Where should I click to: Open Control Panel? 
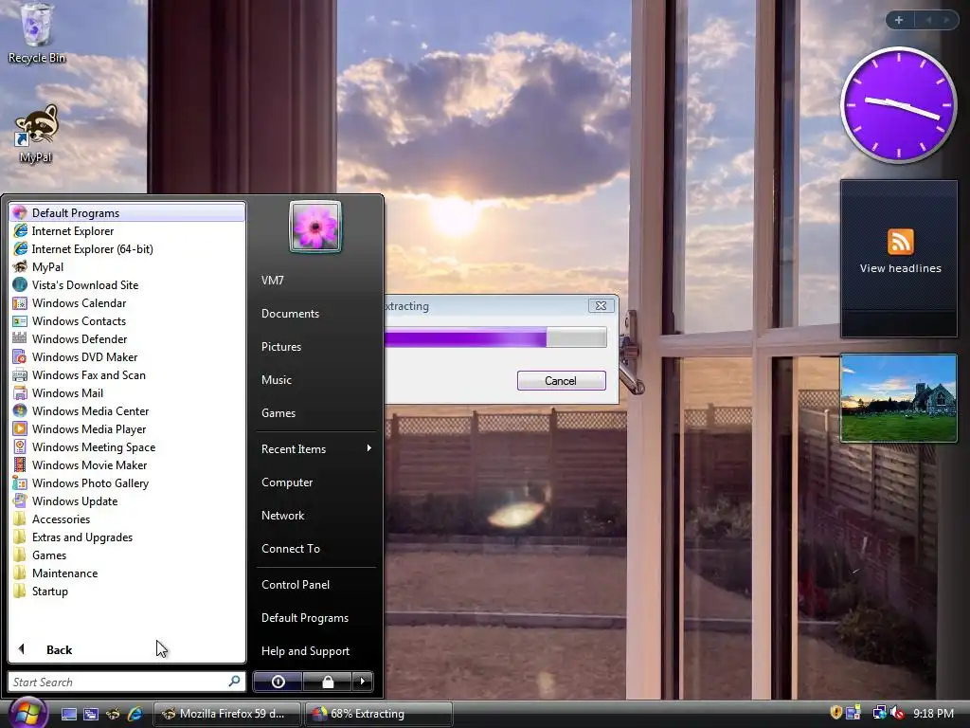[x=315, y=584]
